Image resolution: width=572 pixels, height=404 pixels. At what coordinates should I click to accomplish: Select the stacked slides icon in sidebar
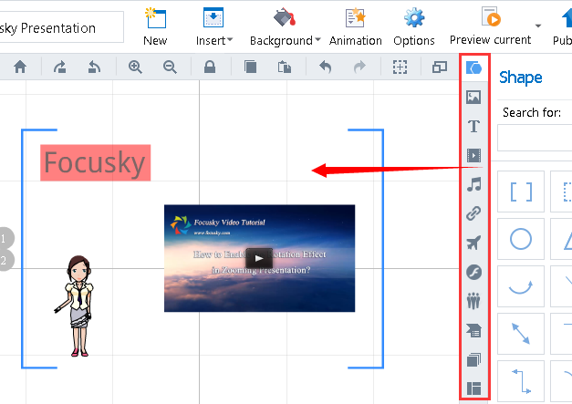[473, 359]
